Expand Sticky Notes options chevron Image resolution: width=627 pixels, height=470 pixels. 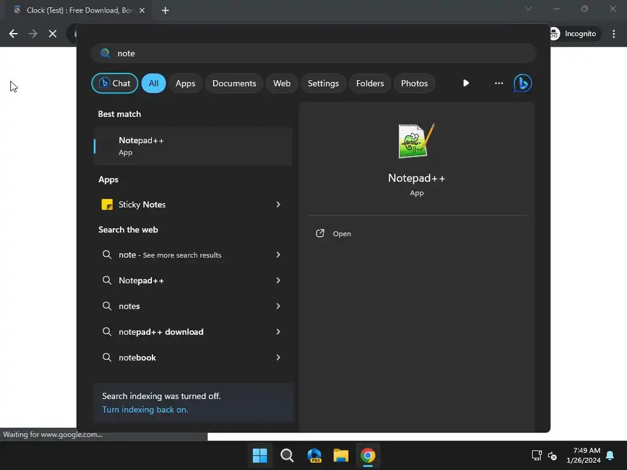tap(279, 204)
